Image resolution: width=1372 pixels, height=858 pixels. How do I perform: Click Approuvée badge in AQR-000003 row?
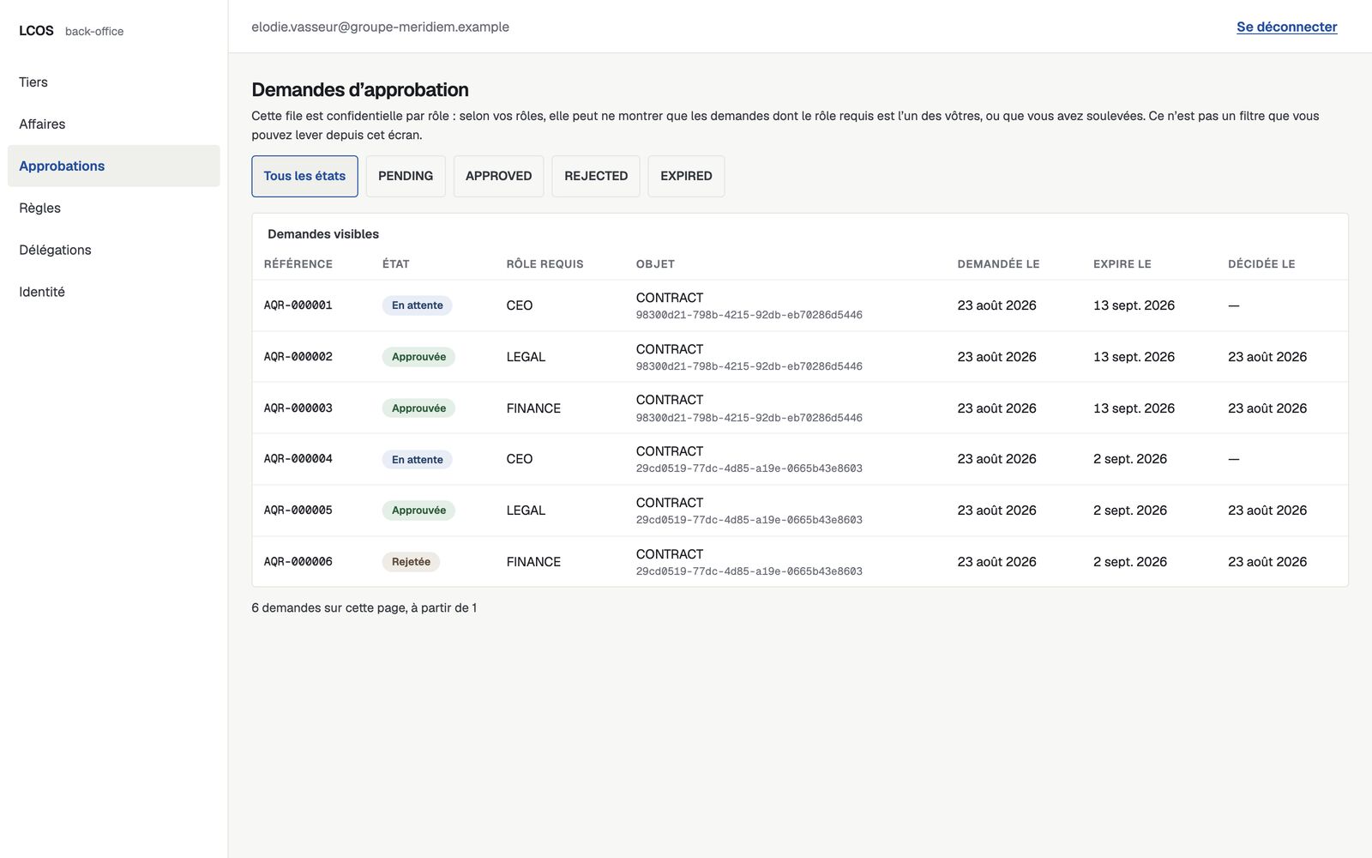click(418, 408)
